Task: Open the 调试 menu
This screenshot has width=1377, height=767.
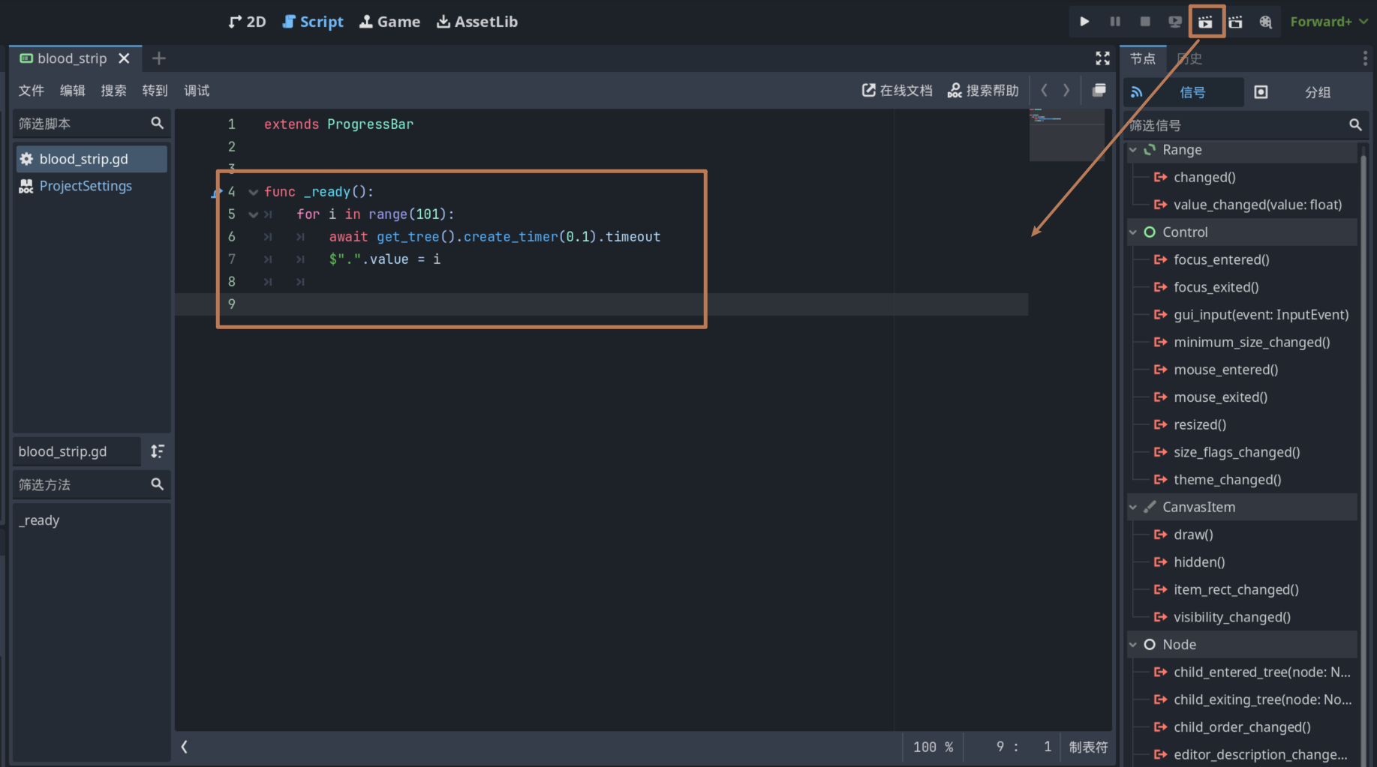Action: (x=197, y=91)
